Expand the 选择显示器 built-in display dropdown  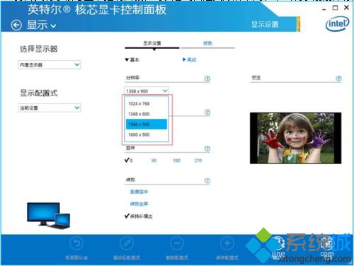pyautogui.click(x=50, y=64)
